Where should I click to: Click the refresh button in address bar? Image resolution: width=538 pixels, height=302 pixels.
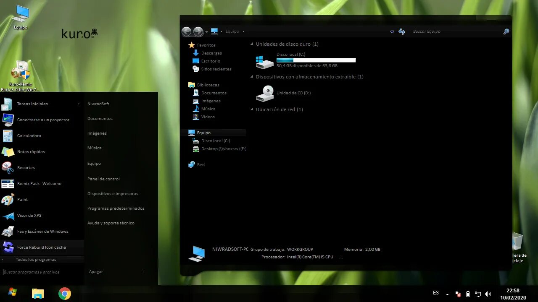pyautogui.click(x=402, y=31)
